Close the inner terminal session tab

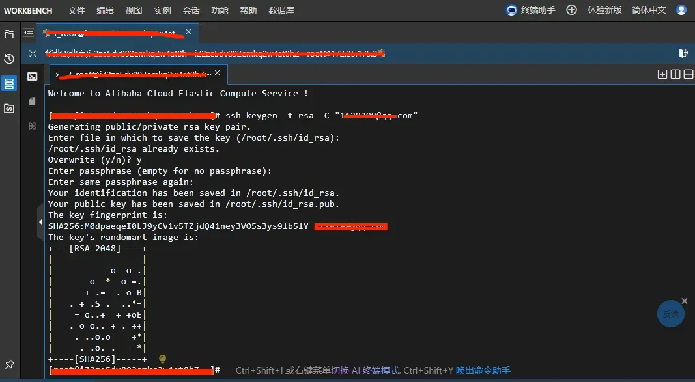tap(218, 74)
